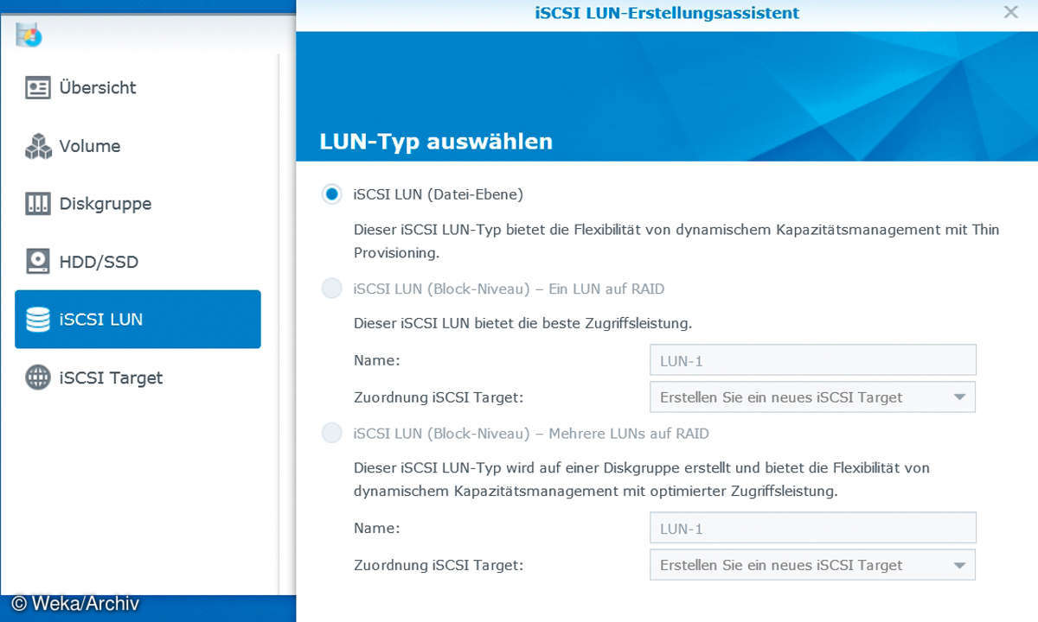Click the iSCSI Target globe icon
1038x622 pixels.
click(x=38, y=378)
